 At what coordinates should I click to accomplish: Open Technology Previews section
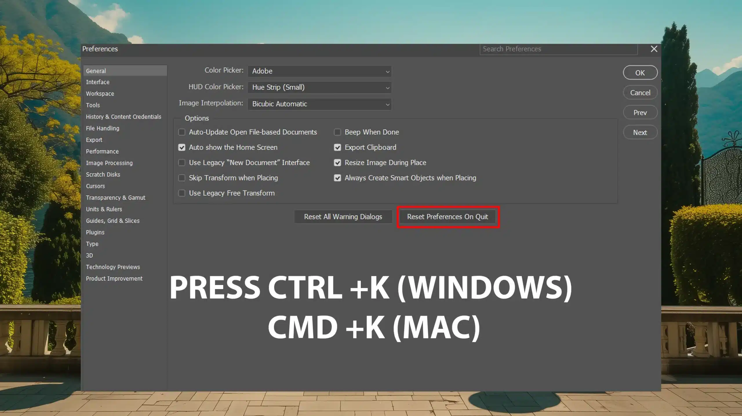point(114,267)
